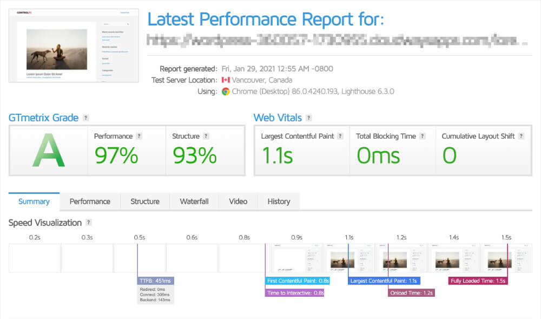Open help icon beside Performance score
The width and height of the screenshot is (541, 319).
click(139, 136)
